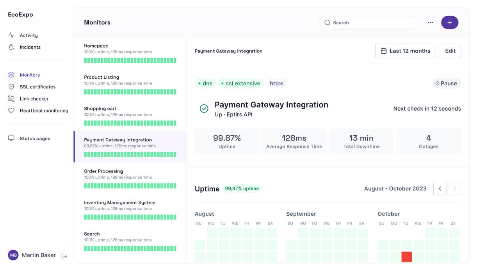Viewport: 477px width, 271px height.
Task: Click the ssl extensive tag
Action: click(240, 83)
